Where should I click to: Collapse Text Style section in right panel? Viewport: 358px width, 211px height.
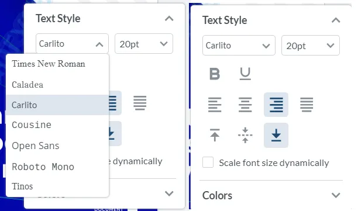coord(336,20)
